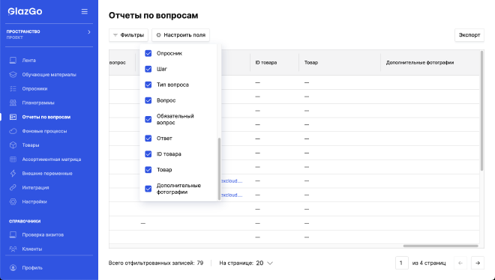This screenshot has height=280, width=495.
Task: Click the Настройки gear icon in sidebar
Action: point(13,201)
